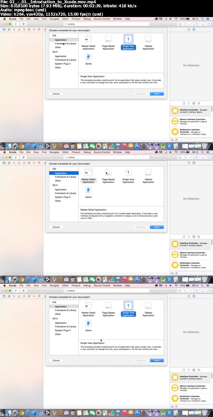Choose Page-Based Application template in 00:01:03 frame
The height and width of the screenshot is (417, 213).
tap(108, 176)
